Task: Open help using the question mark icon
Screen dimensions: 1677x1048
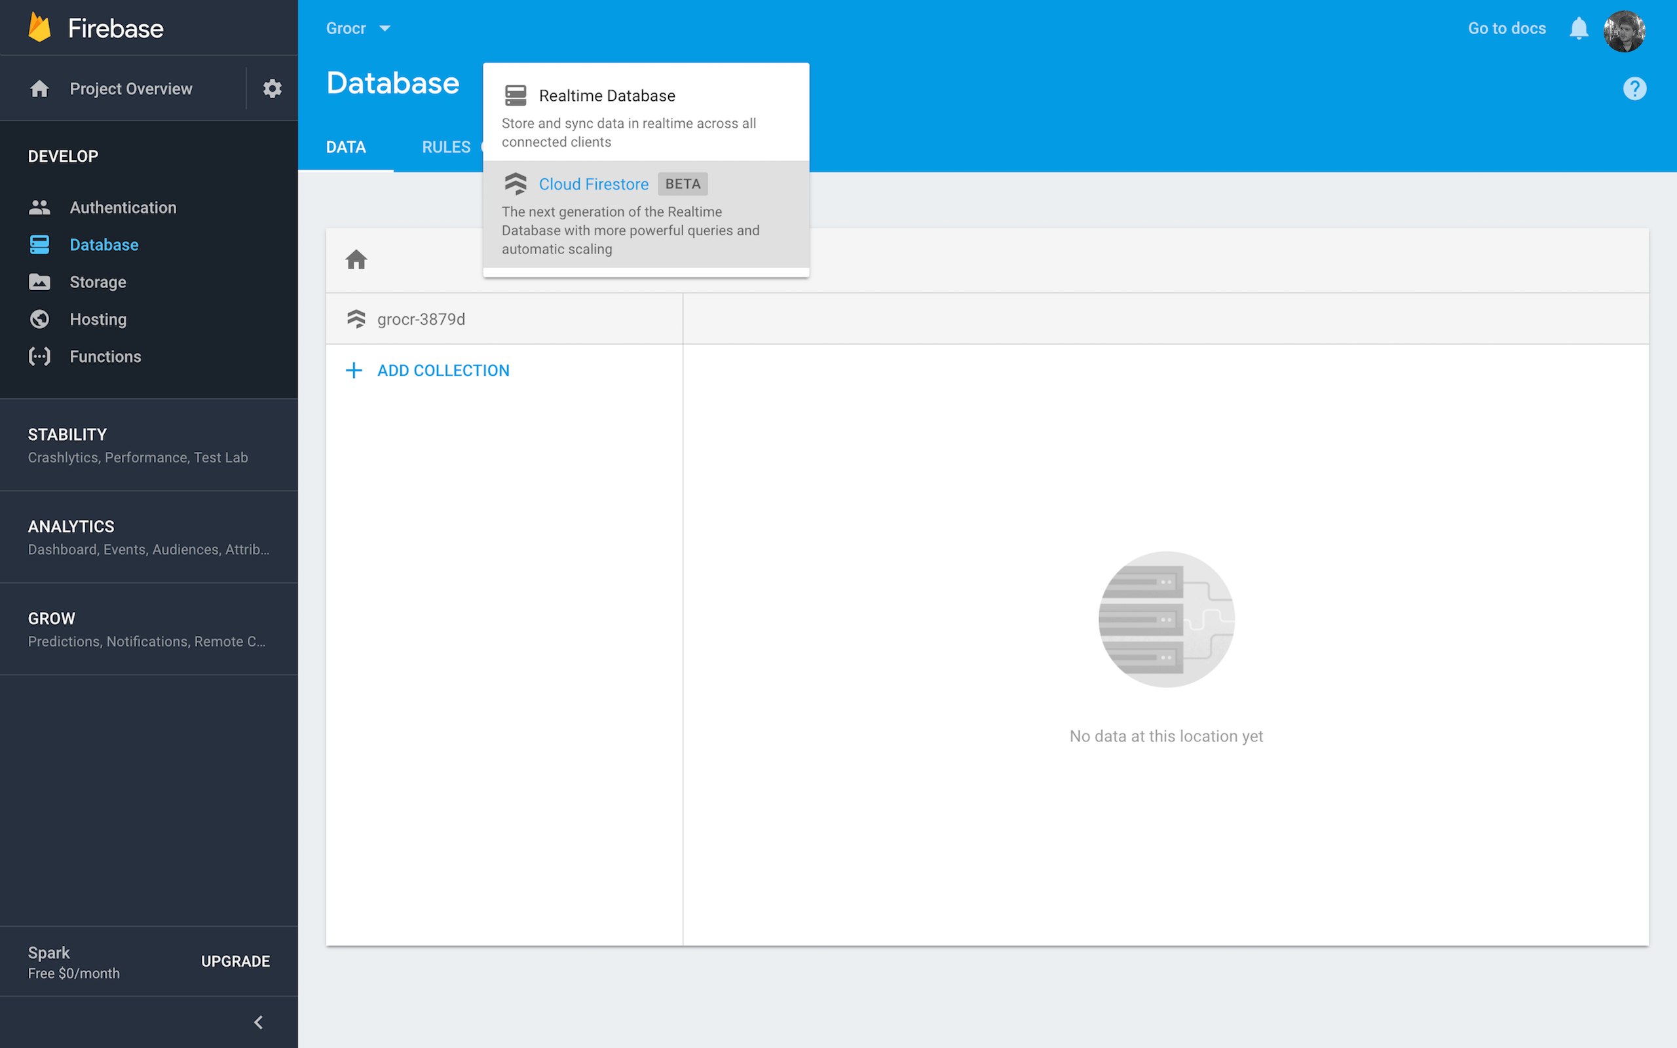Action: click(1634, 88)
